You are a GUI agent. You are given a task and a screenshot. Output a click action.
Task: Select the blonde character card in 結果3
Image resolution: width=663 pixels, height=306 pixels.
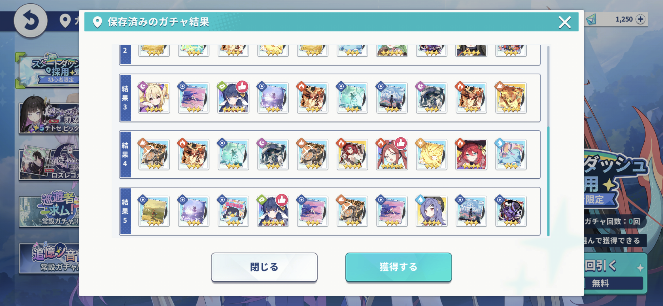[154, 98]
